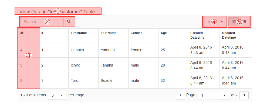Open row link number 4 for Hanako
The height and width of the screenshot is (110, 270).
click(21, 50)
